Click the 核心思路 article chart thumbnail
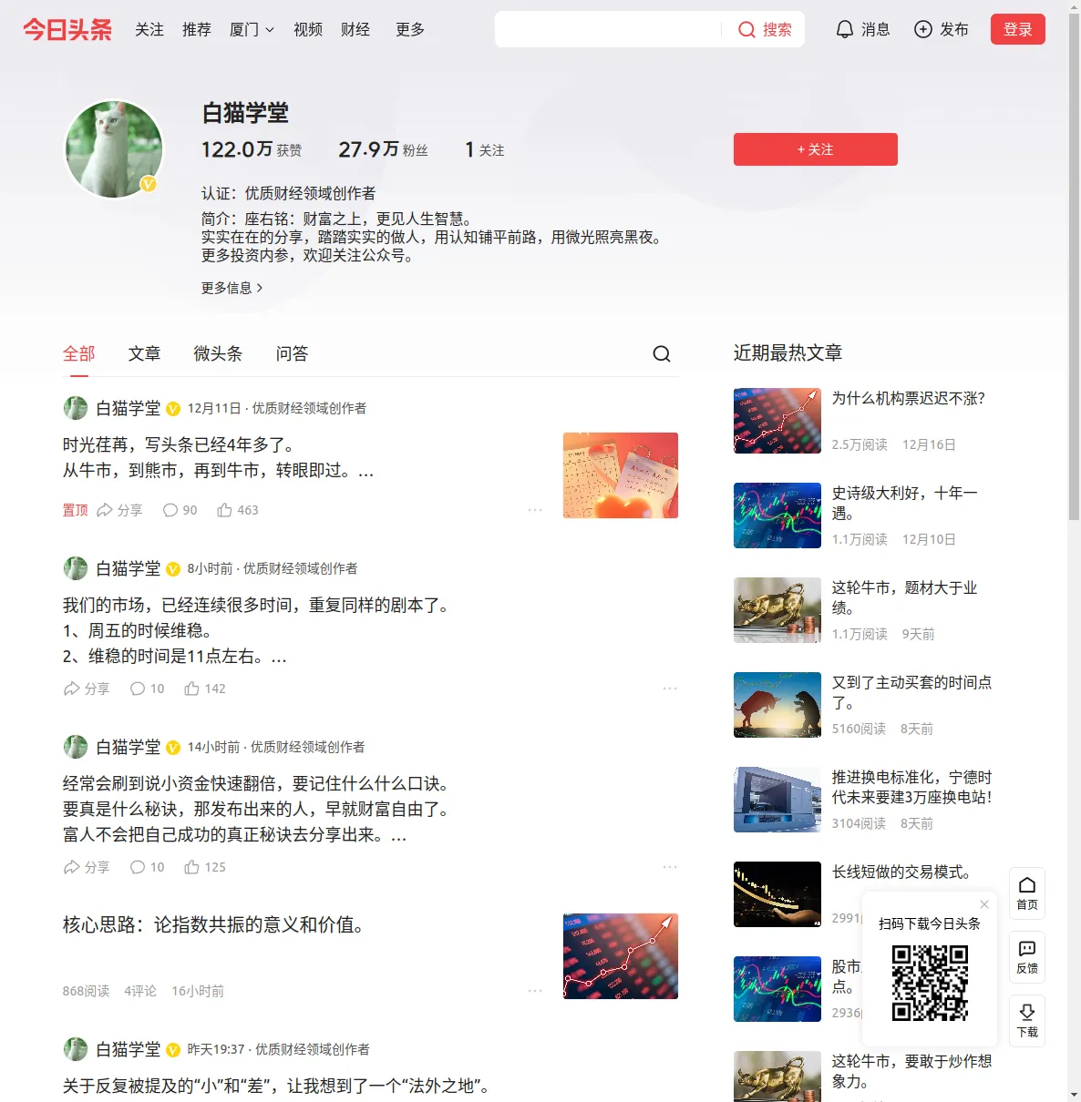The image size is (1081, 1102). [621, 956]
